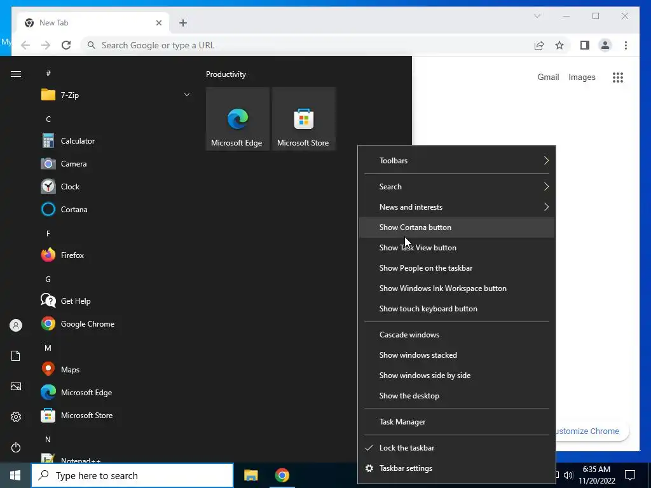The width and height of the screenshot is (651, 488).
Task: Click the Microsoft Store Productivity tile
Action: point(303,119)
